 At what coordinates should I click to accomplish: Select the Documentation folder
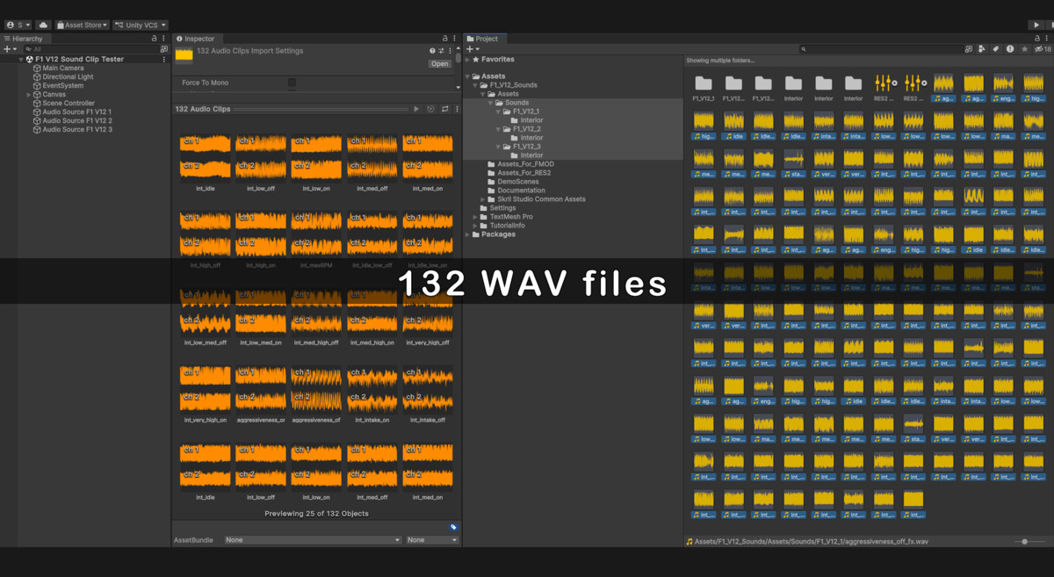(521, 191)
